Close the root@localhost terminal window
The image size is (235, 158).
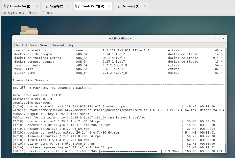(223, 39)
